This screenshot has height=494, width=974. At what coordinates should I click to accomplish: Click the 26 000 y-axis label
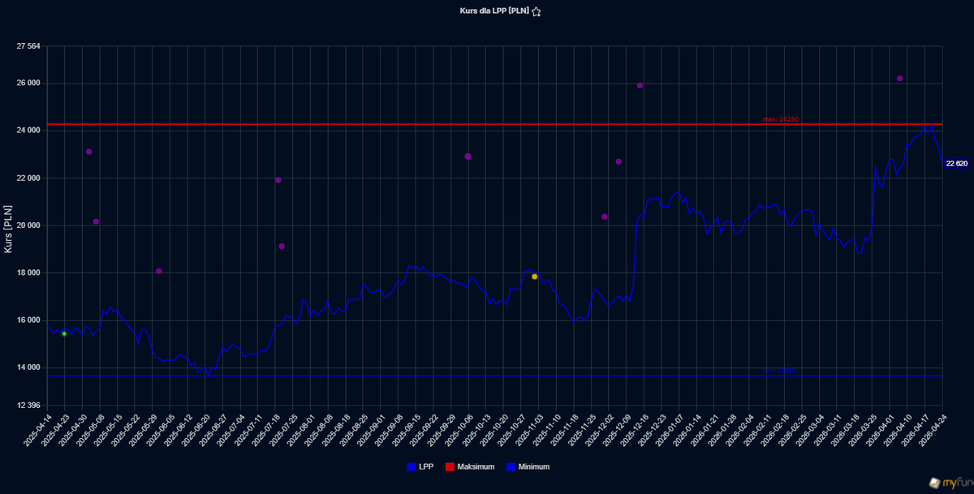[28, 84]
